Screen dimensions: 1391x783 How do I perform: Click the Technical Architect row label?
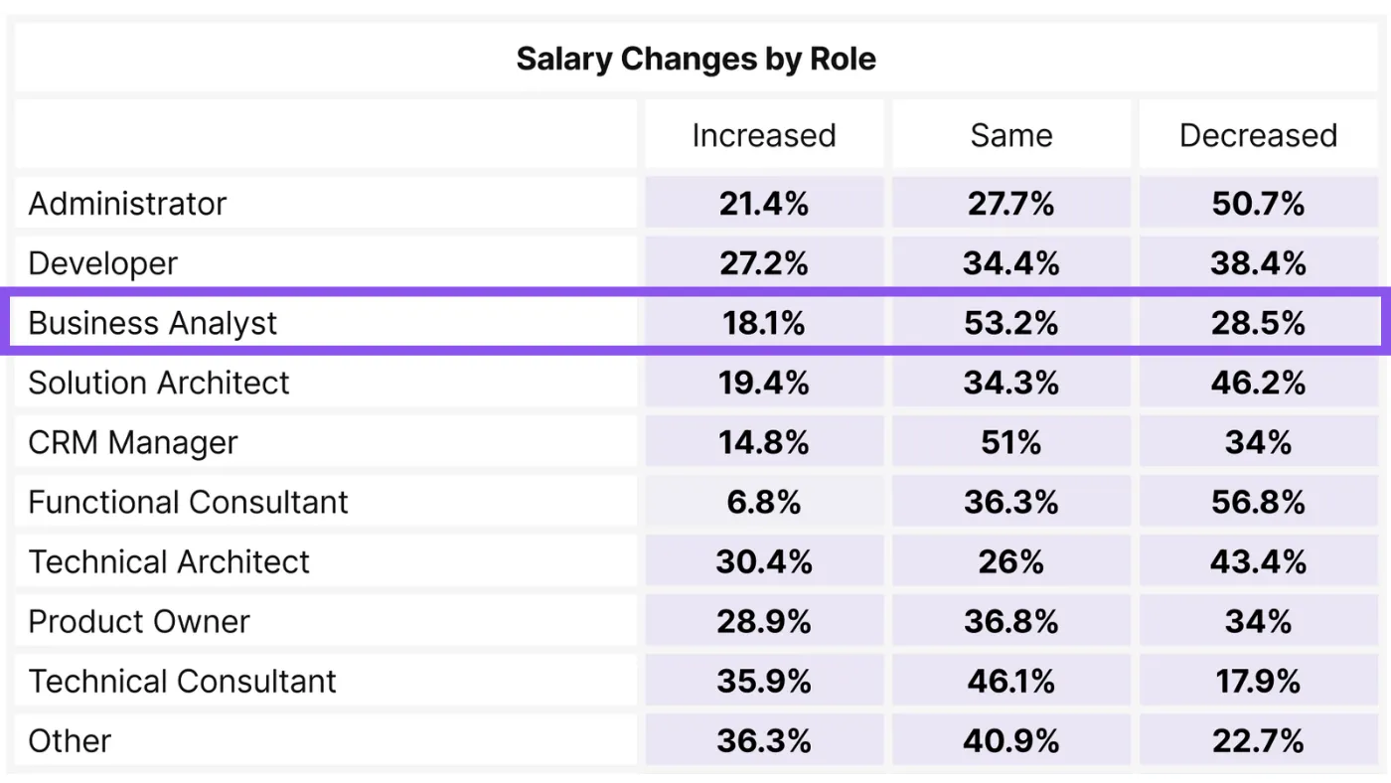pos(169,561)
